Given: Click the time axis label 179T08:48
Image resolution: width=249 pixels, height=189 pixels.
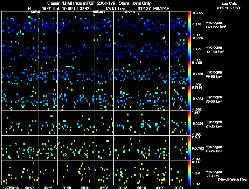Looking at the screenshot, I should click(x=11, y=187).
